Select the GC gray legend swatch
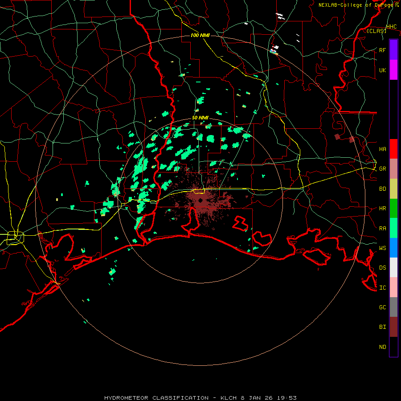 [x=393, y=307]
